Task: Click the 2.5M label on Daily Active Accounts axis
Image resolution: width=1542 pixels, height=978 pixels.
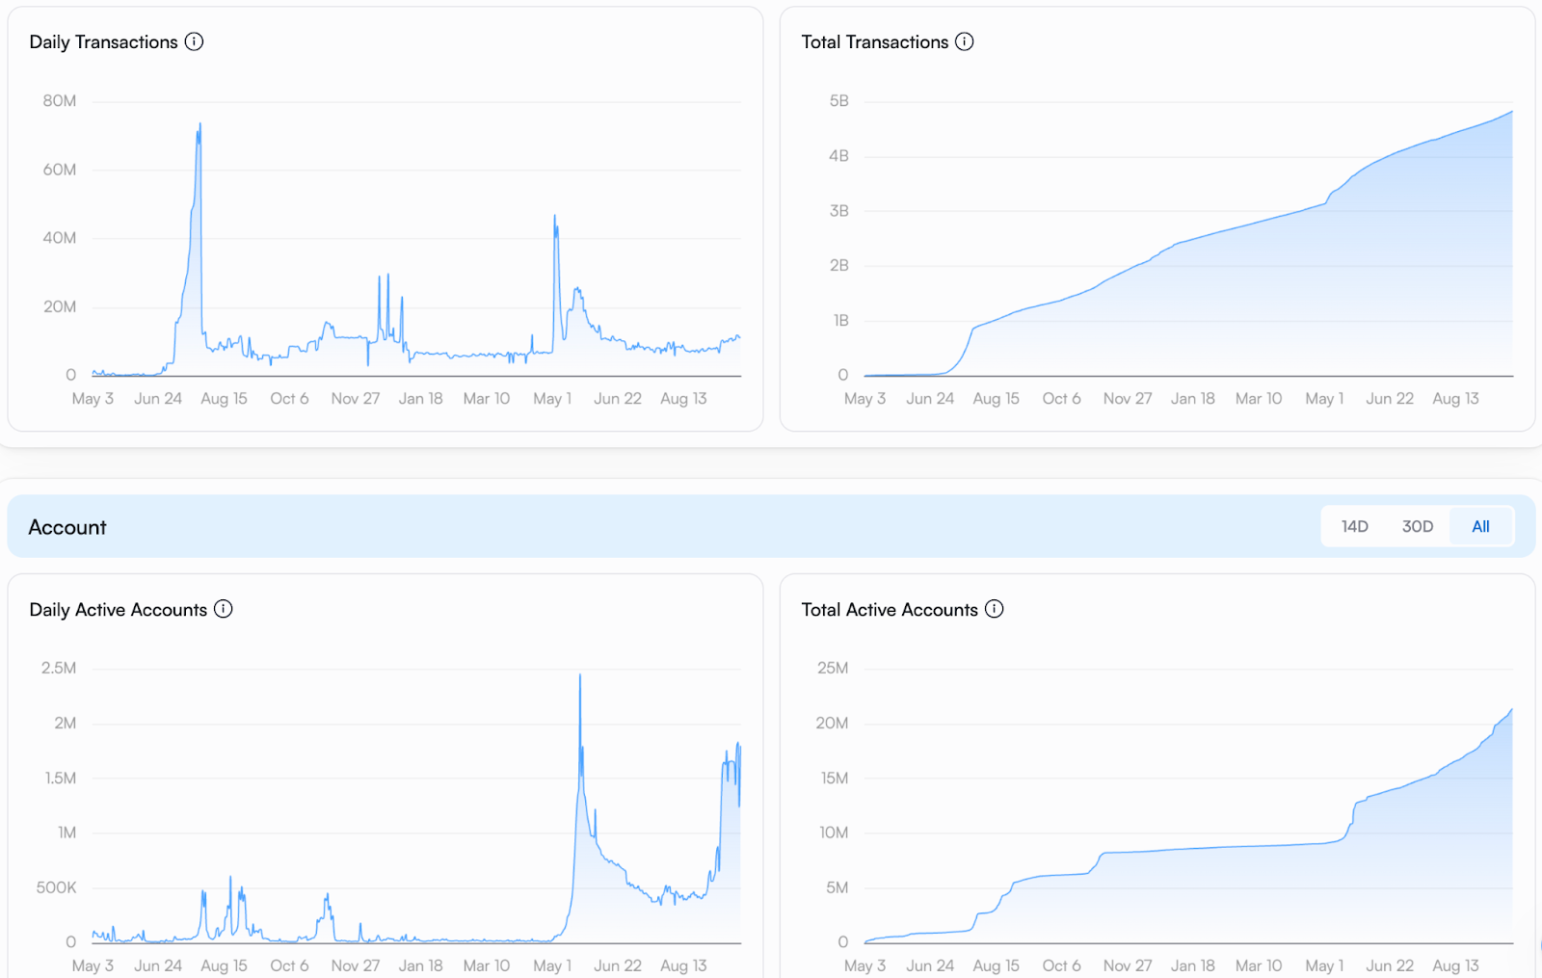Action: 59,669
